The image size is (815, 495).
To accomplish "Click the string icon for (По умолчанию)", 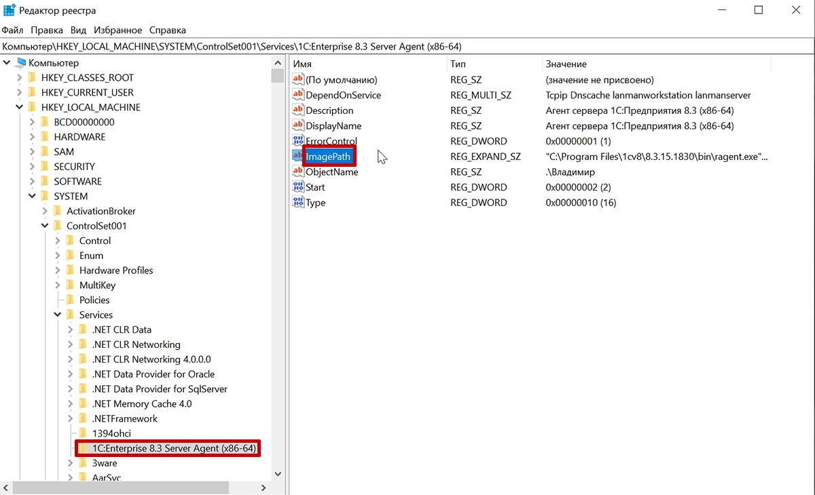I will pyautogui.click(x=298, y=79).
